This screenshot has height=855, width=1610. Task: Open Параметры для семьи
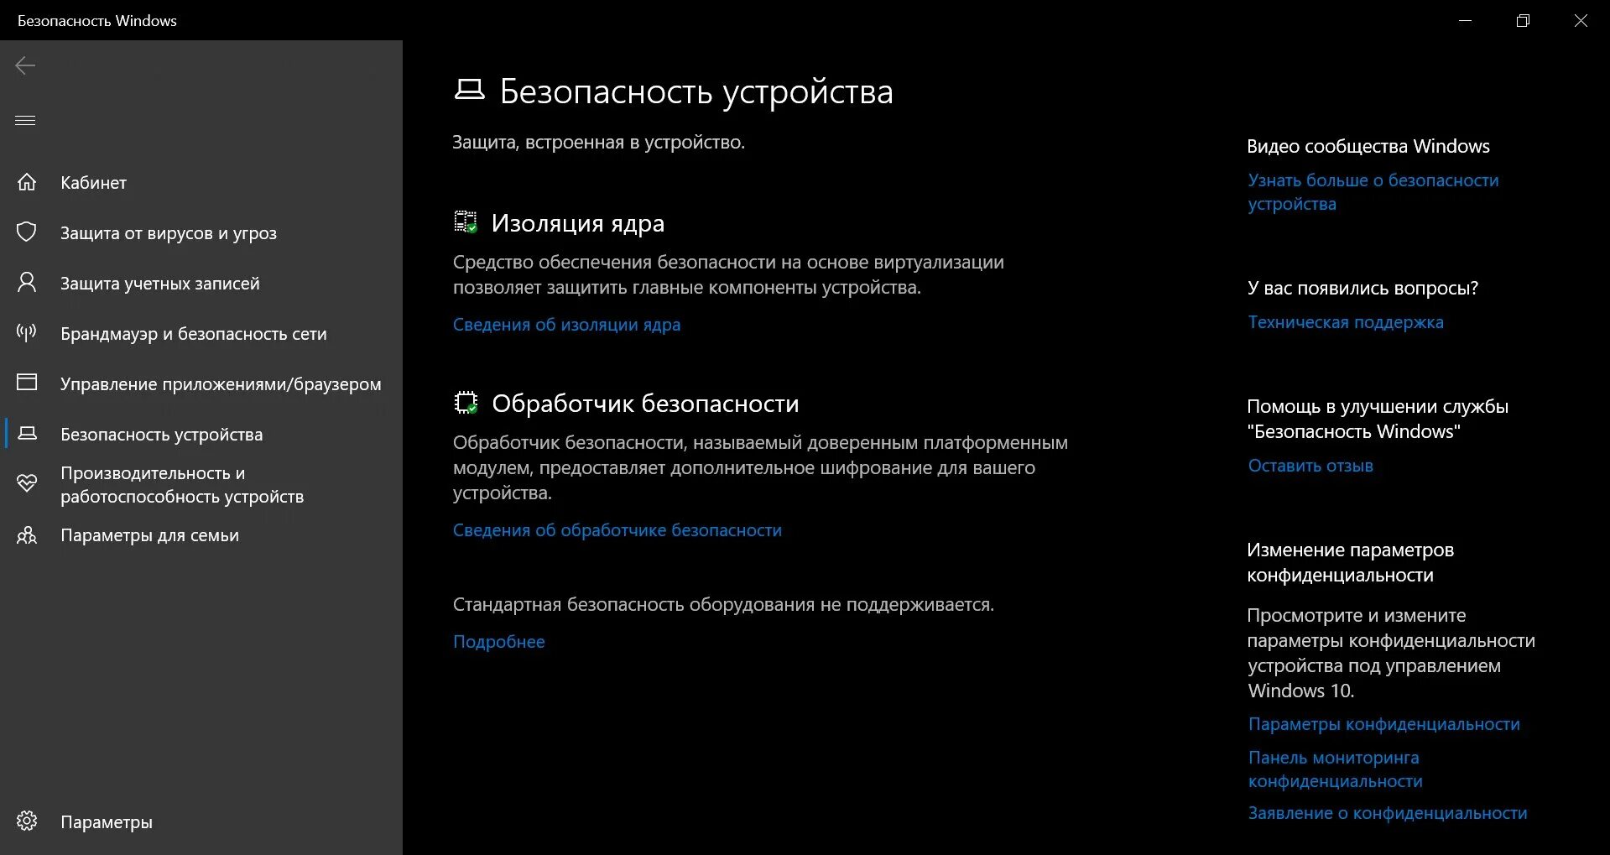[201, 534]
